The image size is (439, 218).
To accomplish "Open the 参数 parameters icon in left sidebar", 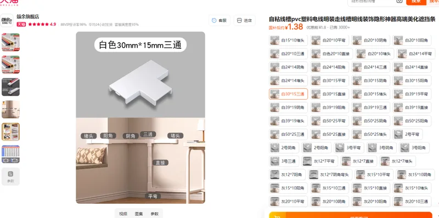I will click(x=10, y=176).
